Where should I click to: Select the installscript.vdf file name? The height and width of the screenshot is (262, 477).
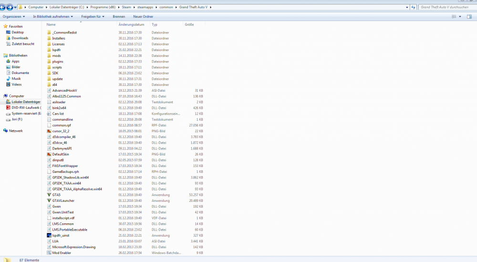[63, 218]
